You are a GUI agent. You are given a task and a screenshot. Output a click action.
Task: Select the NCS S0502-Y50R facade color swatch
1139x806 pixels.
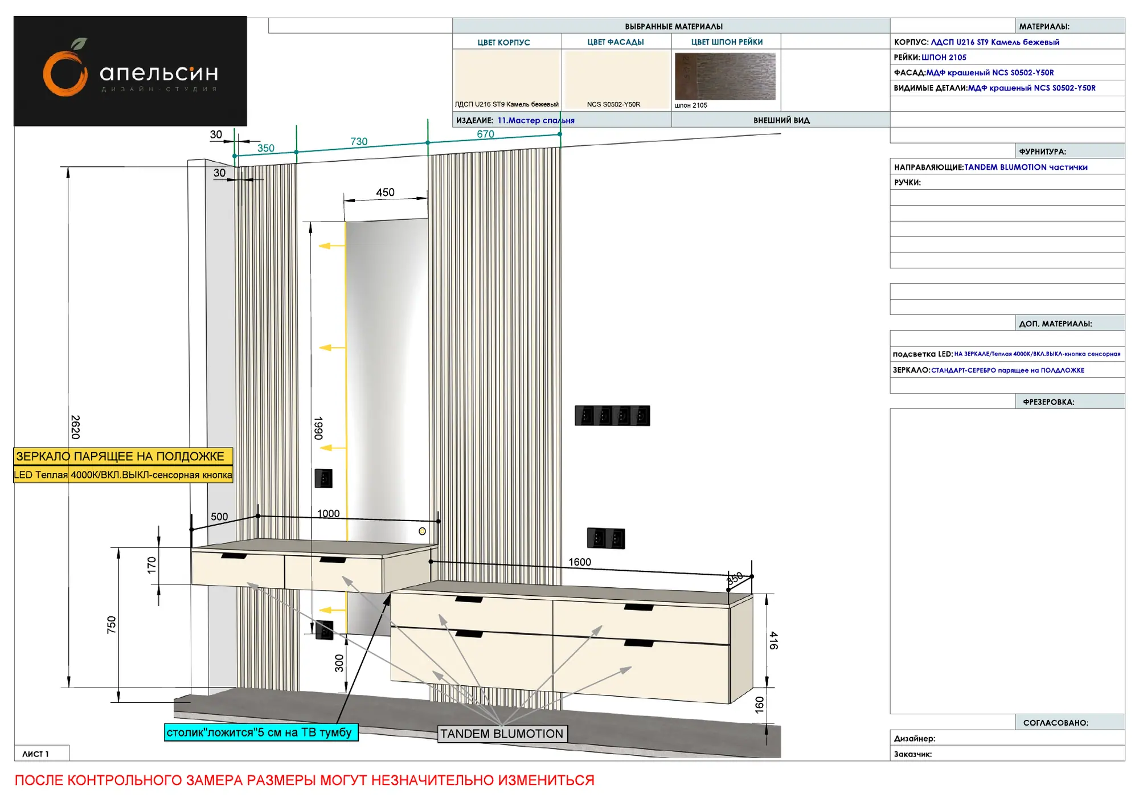click(x=617, y=79)
